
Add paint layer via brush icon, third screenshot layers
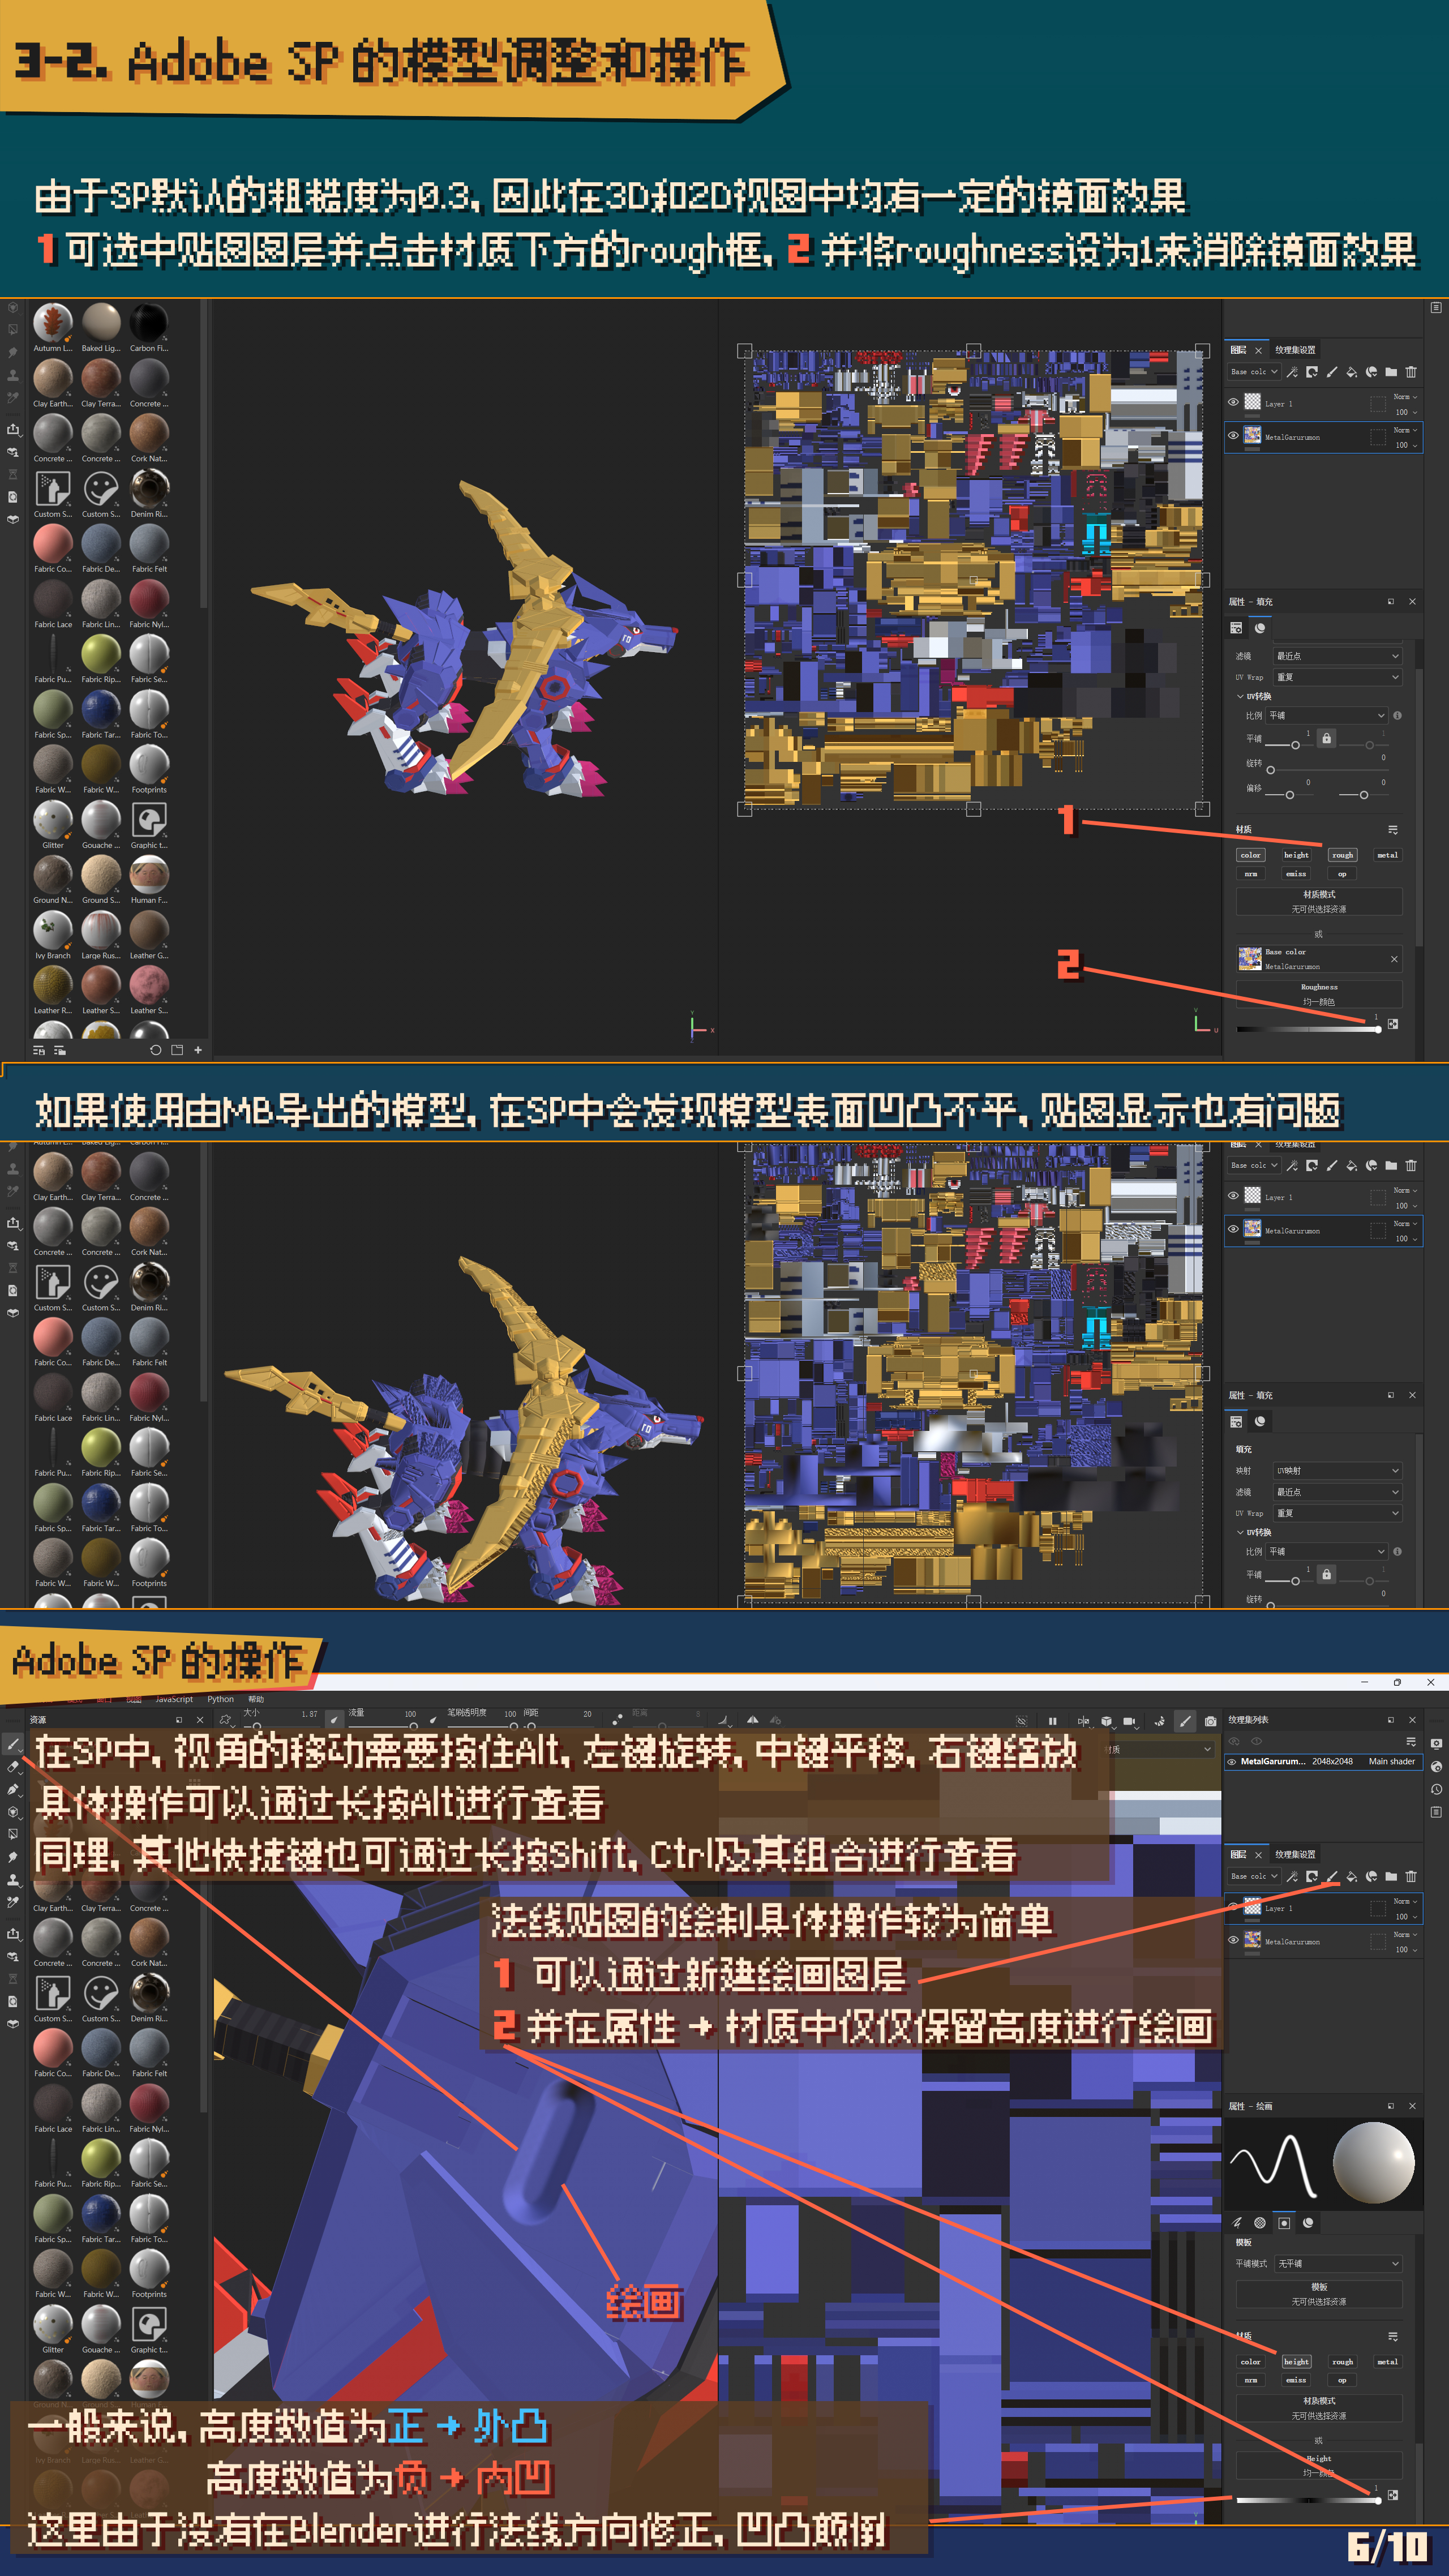(x=1332, y=1877)
